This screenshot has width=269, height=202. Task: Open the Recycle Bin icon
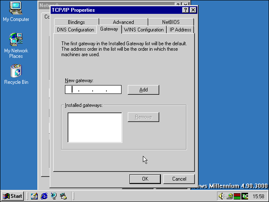pos(16,74)
